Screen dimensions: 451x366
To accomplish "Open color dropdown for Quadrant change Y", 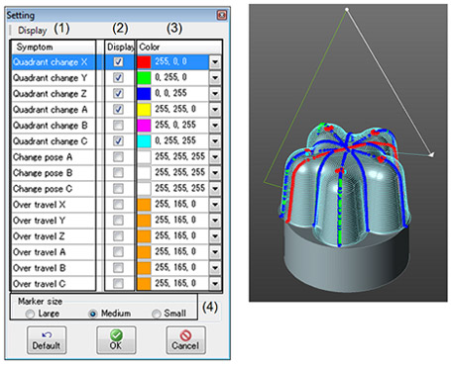I will click(215, 77).
